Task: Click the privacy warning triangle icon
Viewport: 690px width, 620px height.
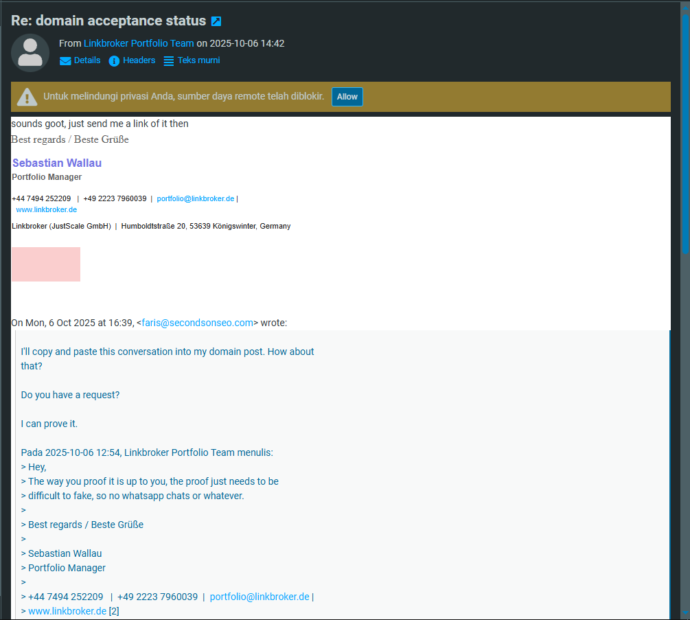Action: click(x=27, y=97)
